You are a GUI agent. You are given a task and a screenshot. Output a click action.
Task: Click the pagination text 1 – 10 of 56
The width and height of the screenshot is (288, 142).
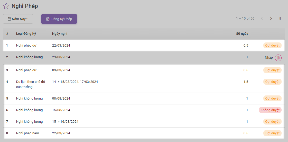[x=245, y=19]
